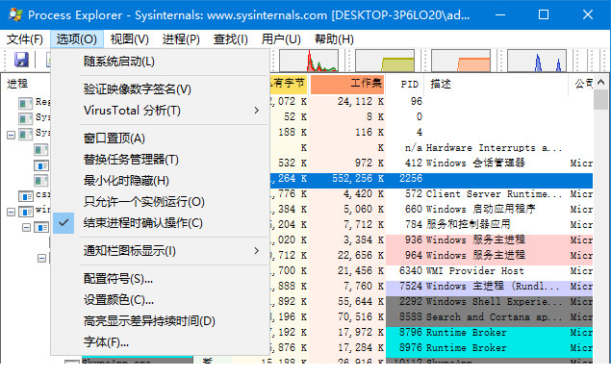
Task: Click the save floppy disk toolbar icon
Action: 21,60
